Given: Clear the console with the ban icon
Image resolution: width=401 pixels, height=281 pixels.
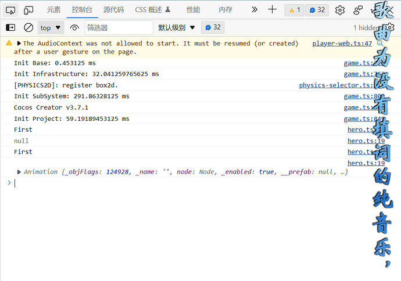Looking at the screenshot, I should pos(28,27).
